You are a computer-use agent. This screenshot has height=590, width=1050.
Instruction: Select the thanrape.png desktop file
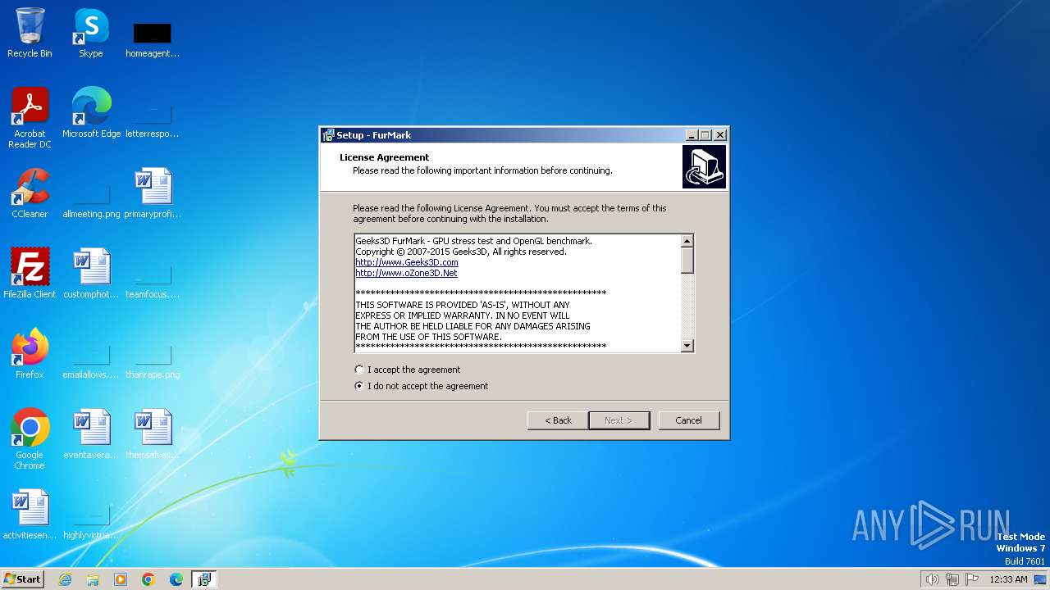(153, 361)
